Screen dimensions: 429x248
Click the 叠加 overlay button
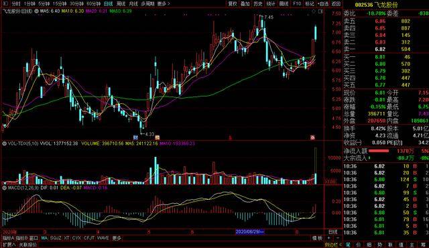click(245, 3)
